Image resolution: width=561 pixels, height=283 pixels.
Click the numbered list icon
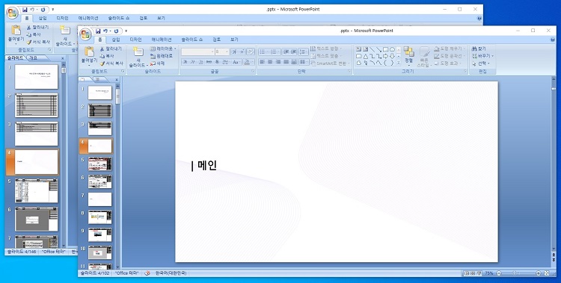(x=275, y=52)
